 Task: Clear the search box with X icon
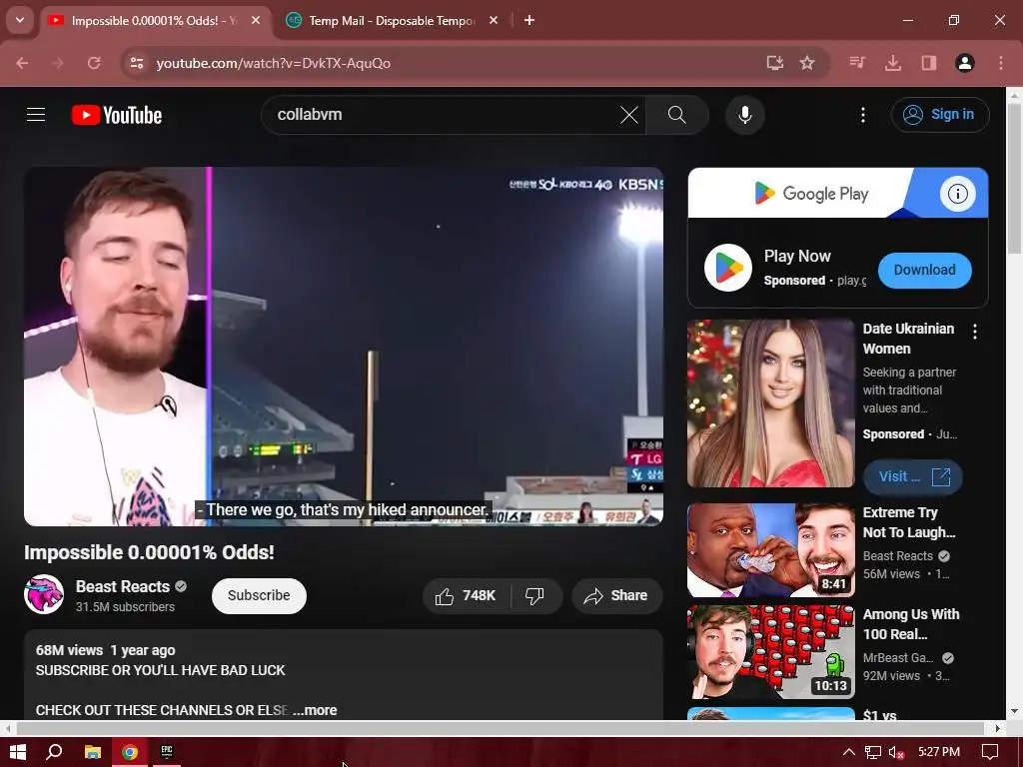tap(629, 115)
